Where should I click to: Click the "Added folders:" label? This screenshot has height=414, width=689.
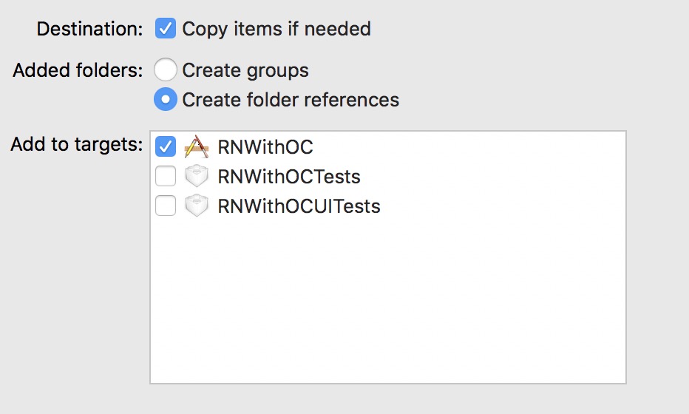[x=78, y=70]
